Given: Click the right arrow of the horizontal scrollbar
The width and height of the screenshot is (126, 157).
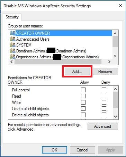Looking at the screenshot, I should pos(109,62).
